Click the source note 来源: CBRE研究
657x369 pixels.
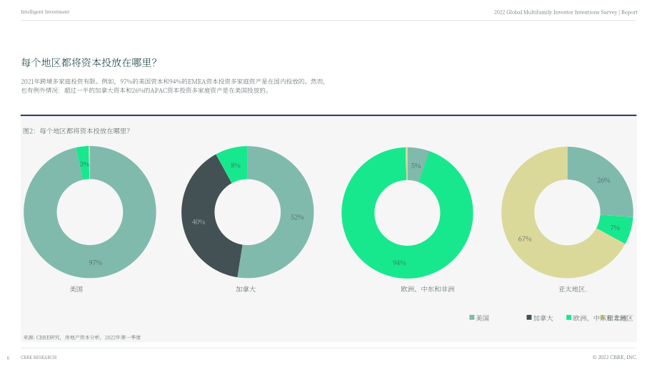coord(82,337)
